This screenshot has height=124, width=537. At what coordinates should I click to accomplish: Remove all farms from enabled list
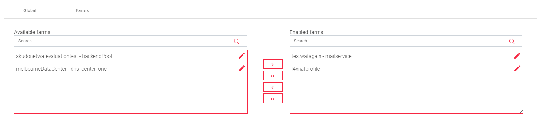(273, 99)
